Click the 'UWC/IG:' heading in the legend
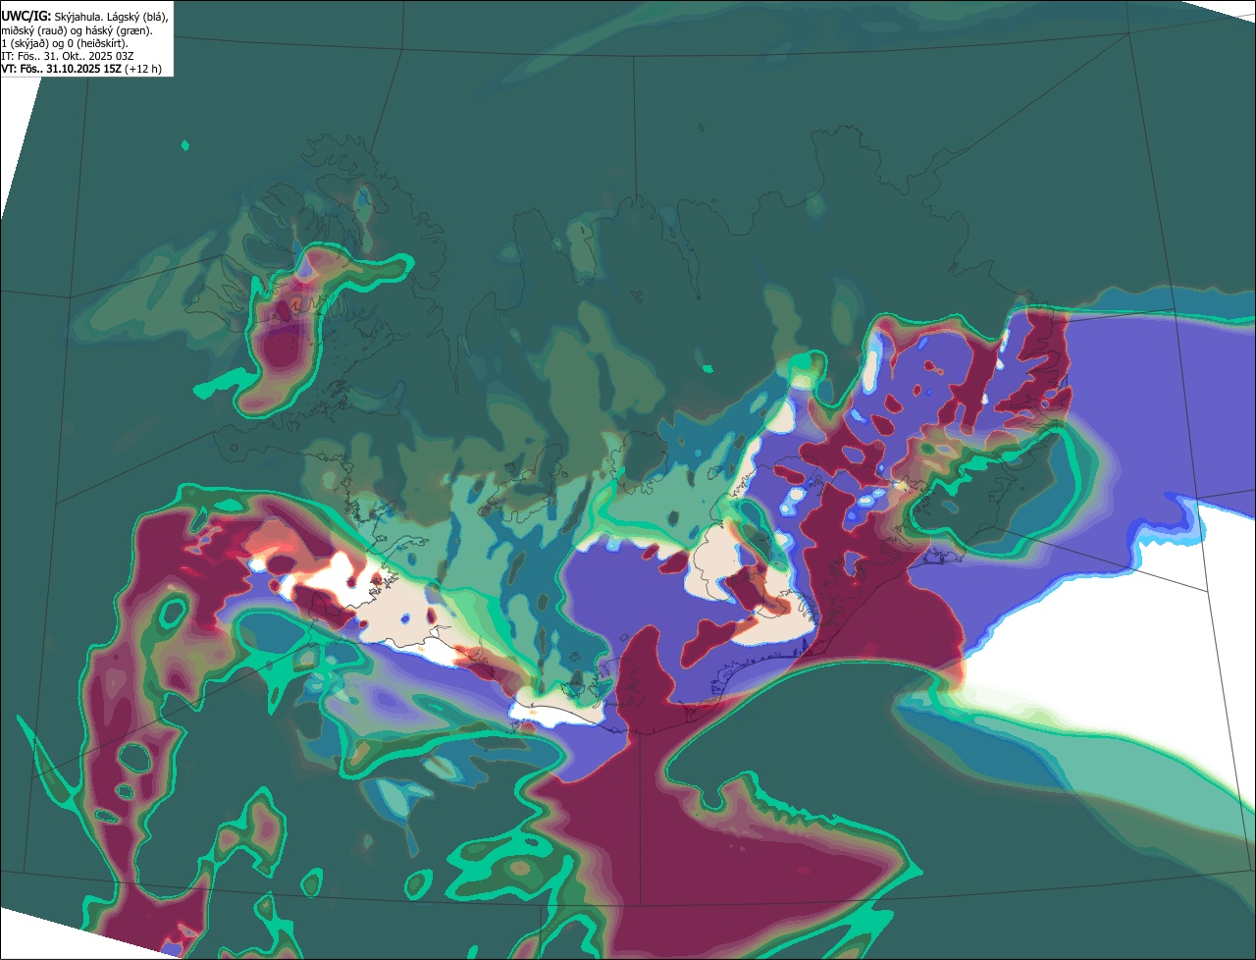This screenshot has width=1256, height=960. (x=26, y=17)
